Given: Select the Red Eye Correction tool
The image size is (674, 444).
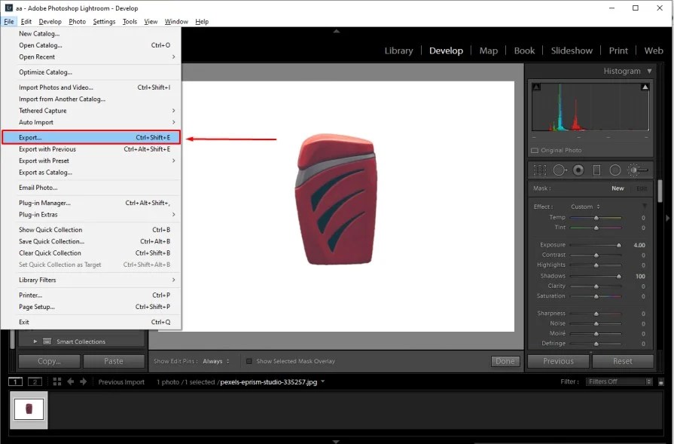Looking at the screenshot, I should pyautogui.click(x=578, y=170).
